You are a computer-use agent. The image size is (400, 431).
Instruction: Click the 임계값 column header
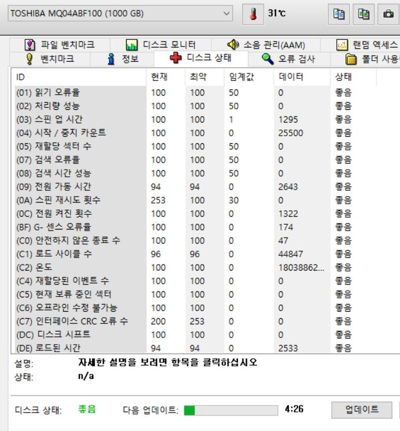[249, 77]
